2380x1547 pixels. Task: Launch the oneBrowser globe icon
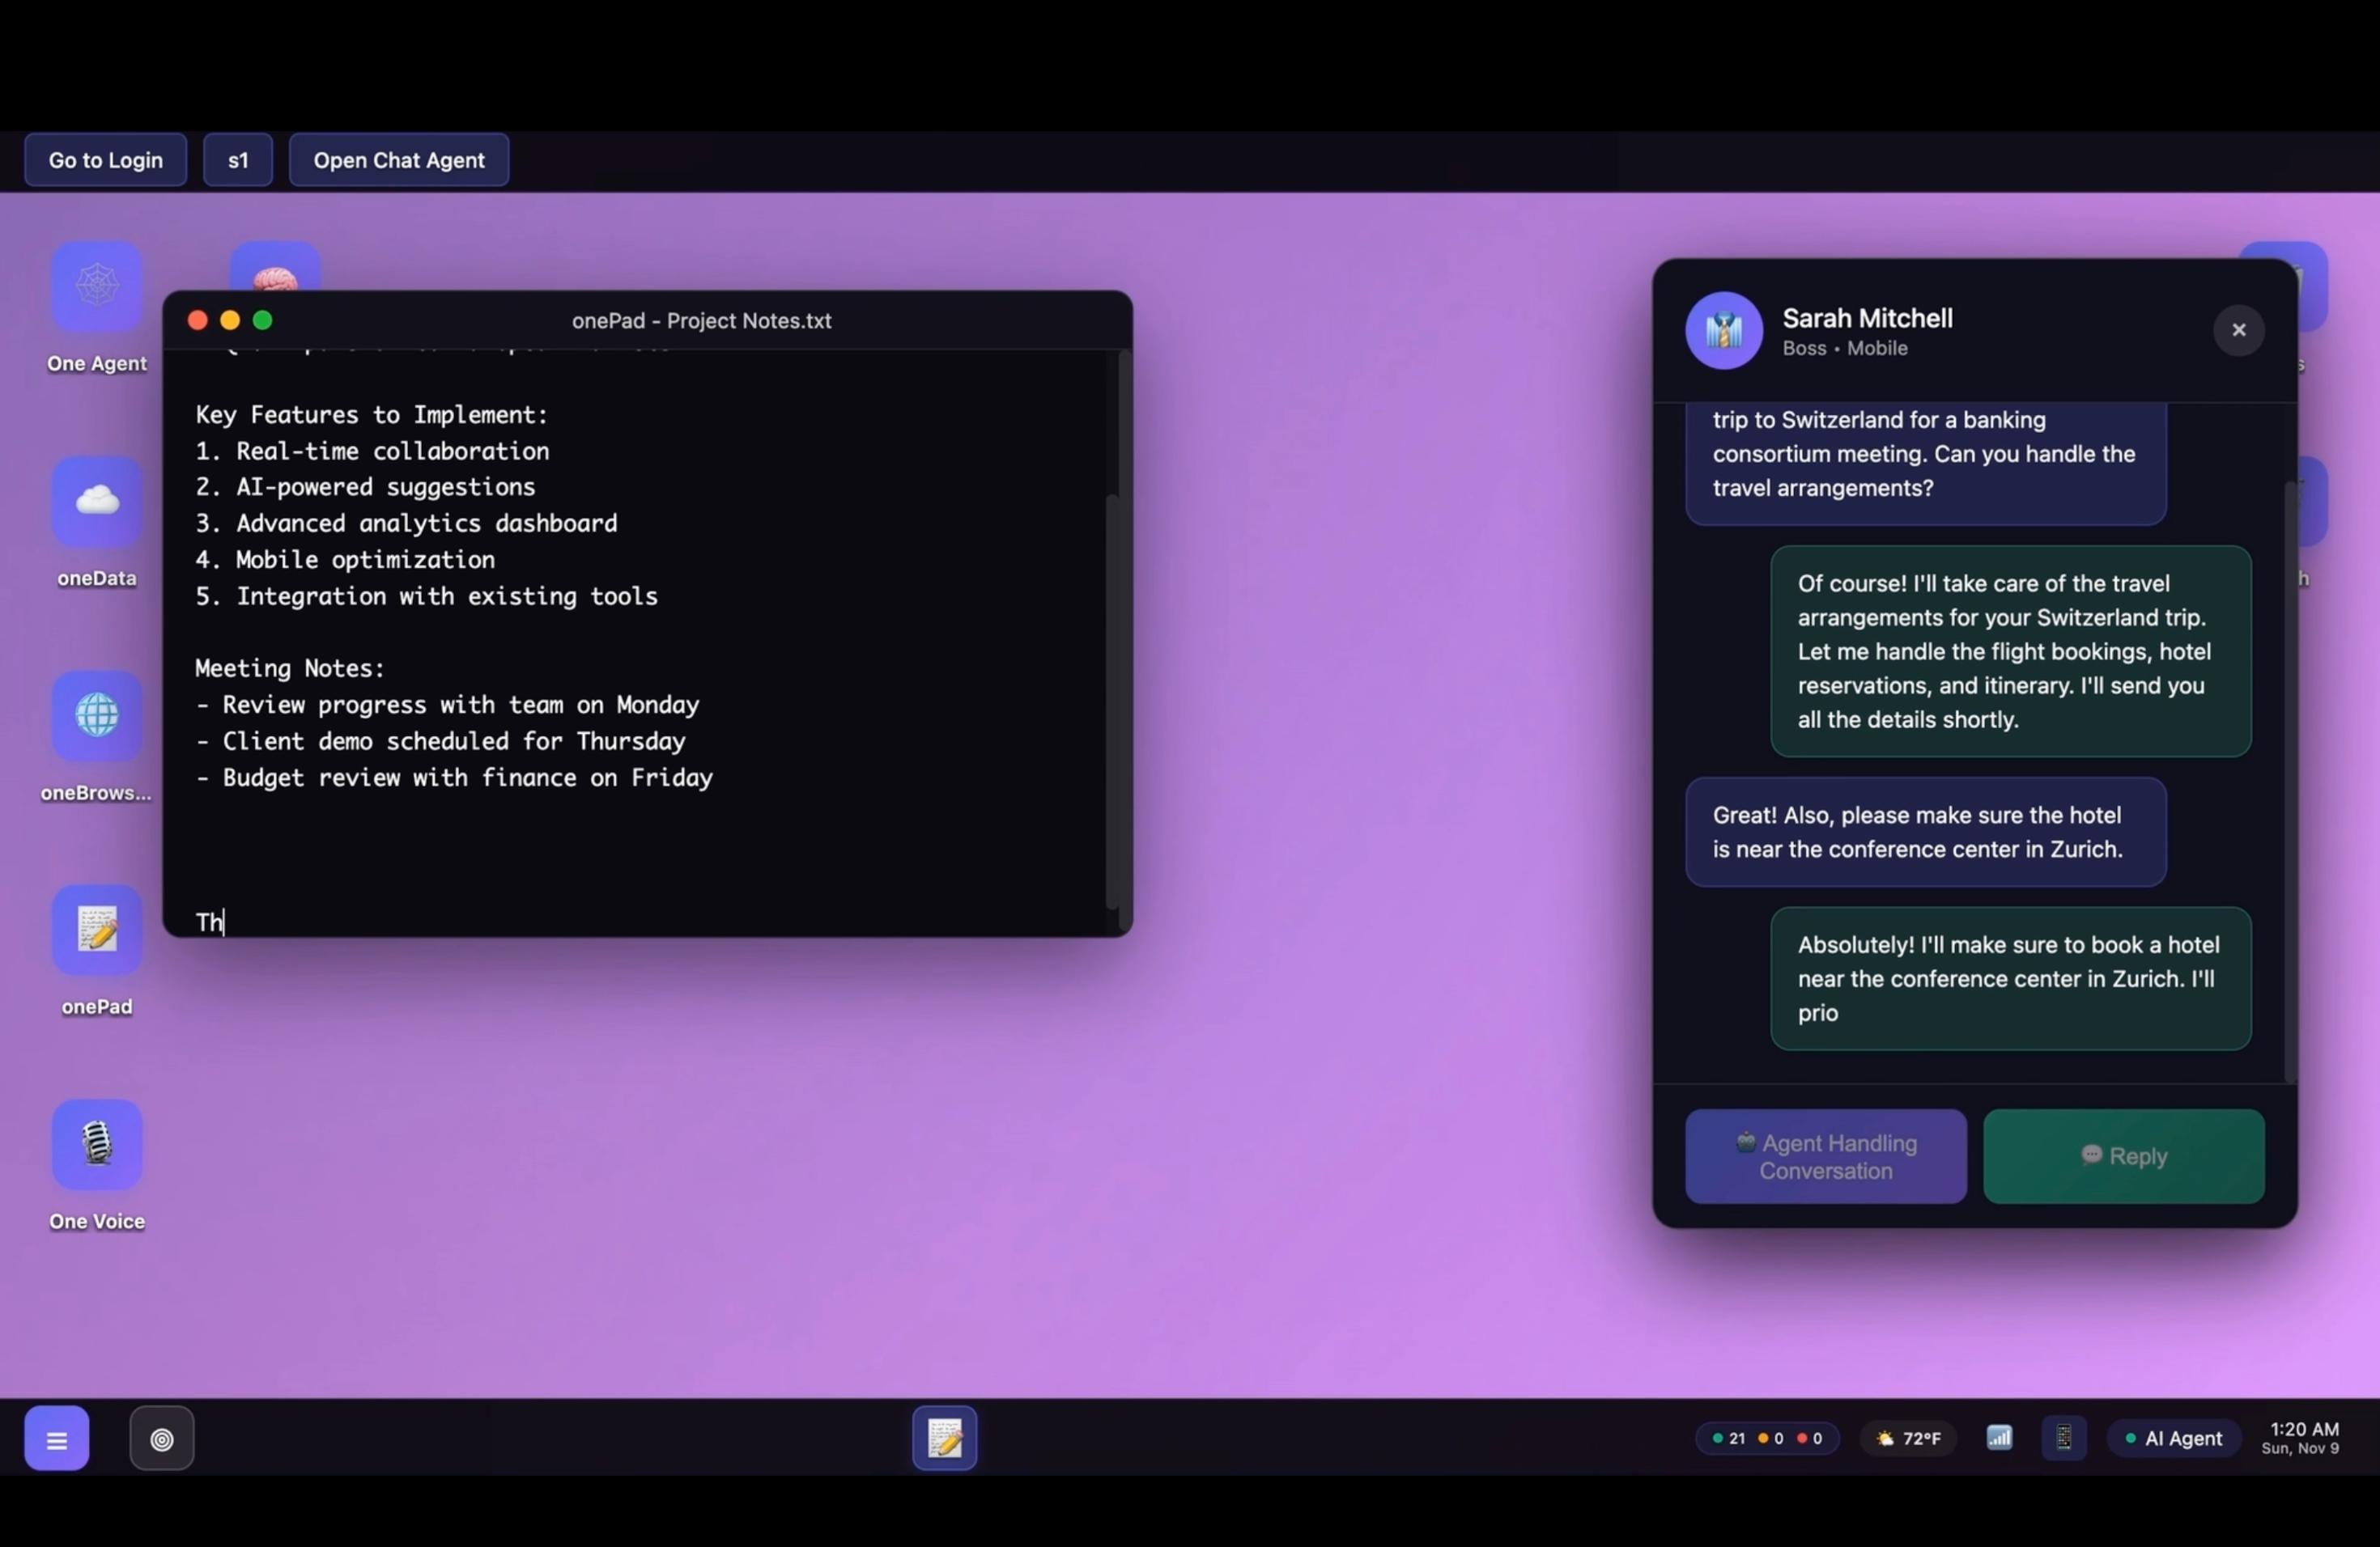97,715
